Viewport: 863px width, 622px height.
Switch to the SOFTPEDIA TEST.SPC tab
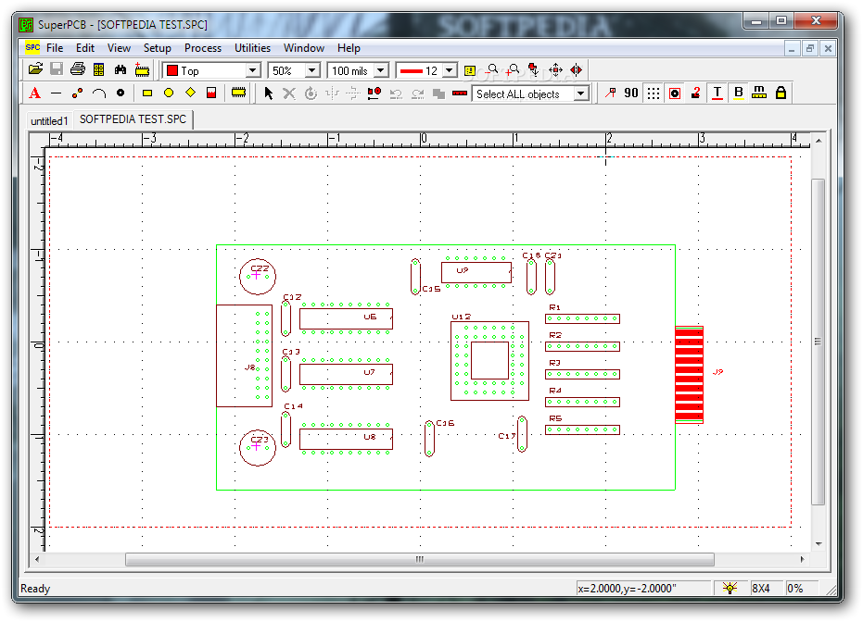133,119
